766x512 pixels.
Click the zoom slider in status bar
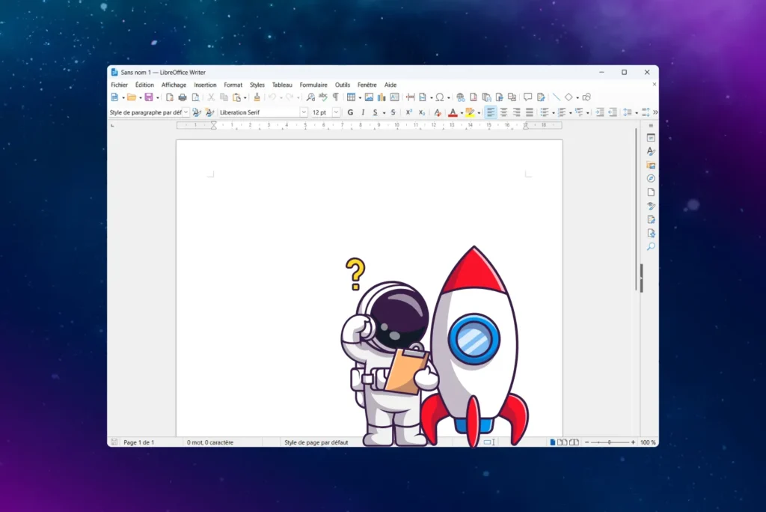coord(609,442)
